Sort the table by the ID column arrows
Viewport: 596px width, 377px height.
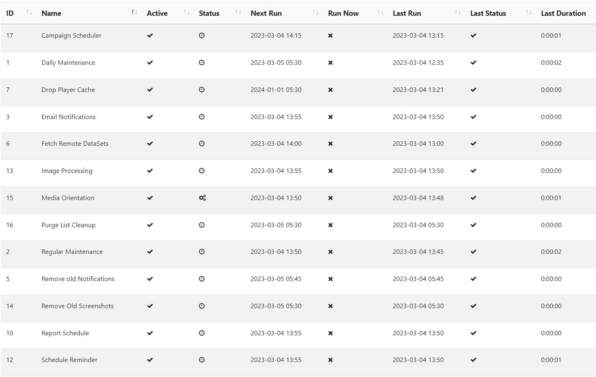click(29, 13)
